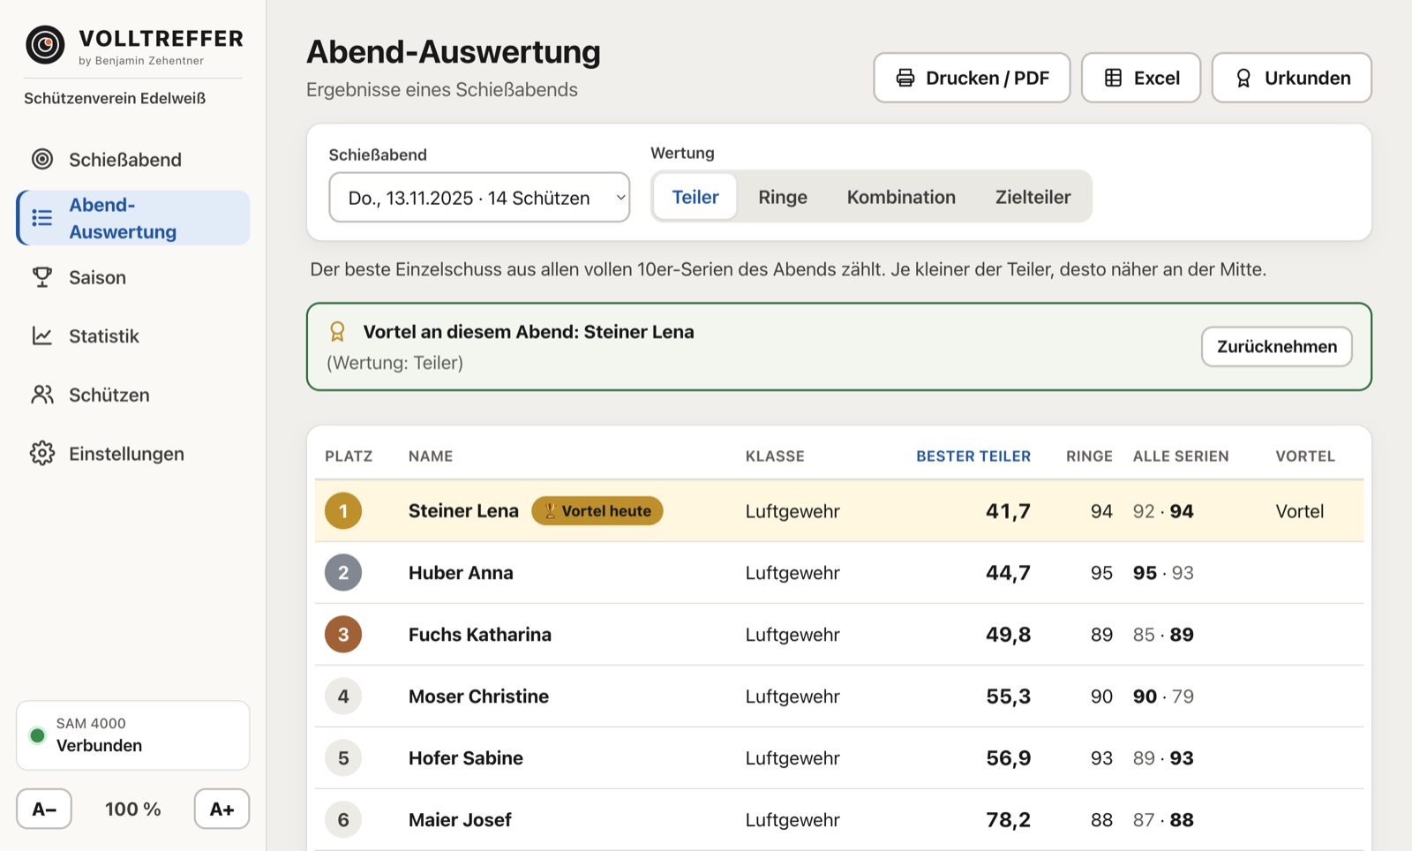Switch to Kombination scoring mode

(x=901, y=197)
